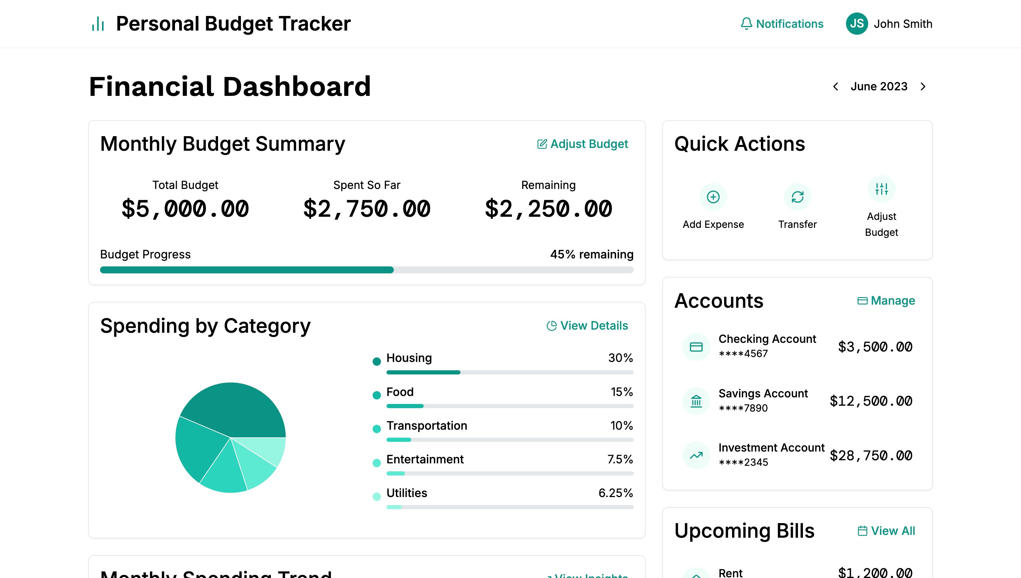The image size is (1021, 578).
Task: Select the Housing category legend dot
Action: 376,361
